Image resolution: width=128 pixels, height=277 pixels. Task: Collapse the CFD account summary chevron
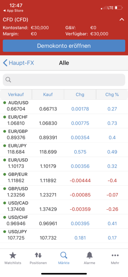pyautogui.click(x=122, y=19)
